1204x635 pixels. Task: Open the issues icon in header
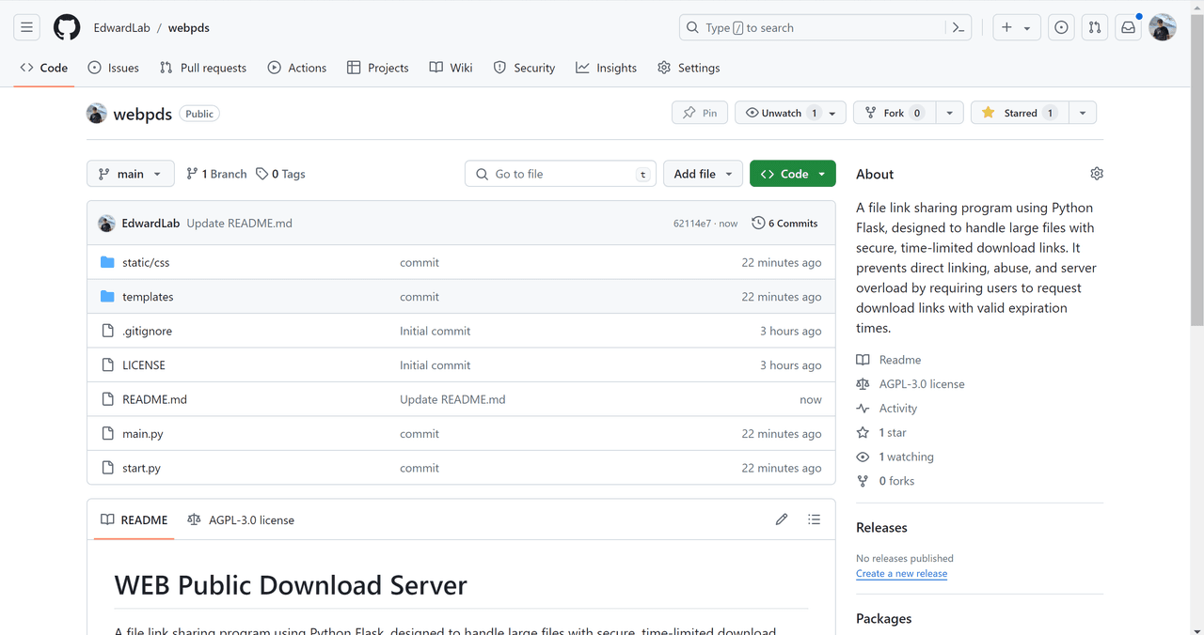click(x=1061, y=28)
